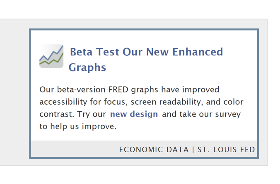Click the ECONOMIC DATA footer text

[154, 150]
